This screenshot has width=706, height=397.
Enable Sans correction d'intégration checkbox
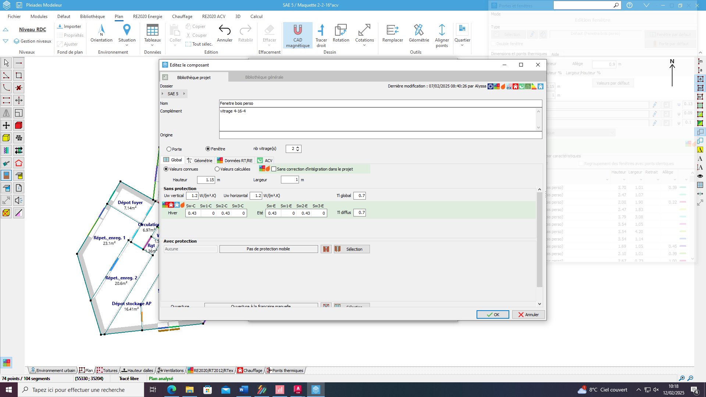point(274,169)
